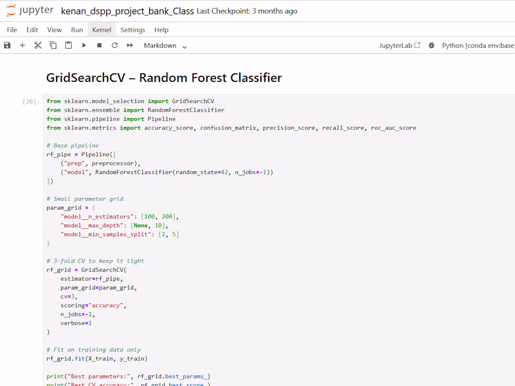The height and width of the screenshot is (386, 515).
Task: Click the cell execution prompt [20]
Action: pos(30,102)
